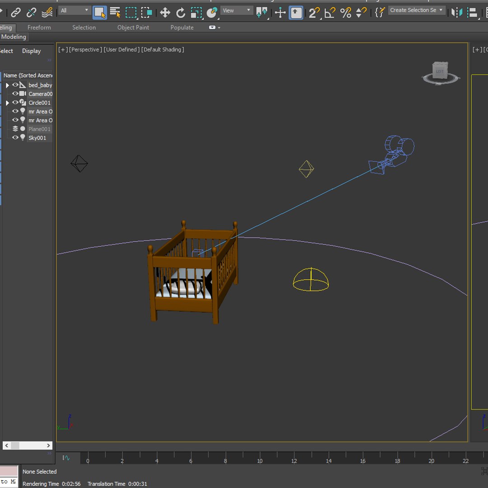Pick the Select and Scale tool
488x488 pixels.
(x=197, y=13)
